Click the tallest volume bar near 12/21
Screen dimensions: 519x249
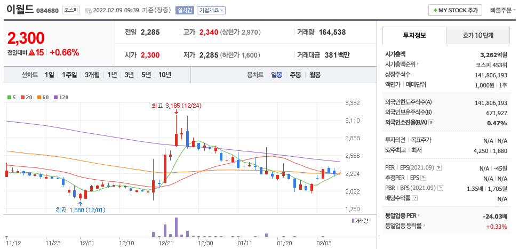pyautogui.click(x=176, y=227)
